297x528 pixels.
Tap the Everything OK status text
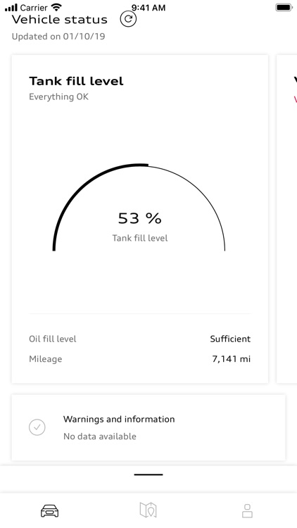coord(58,97)
